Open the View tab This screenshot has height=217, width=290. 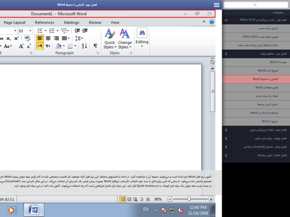(115, 23)
